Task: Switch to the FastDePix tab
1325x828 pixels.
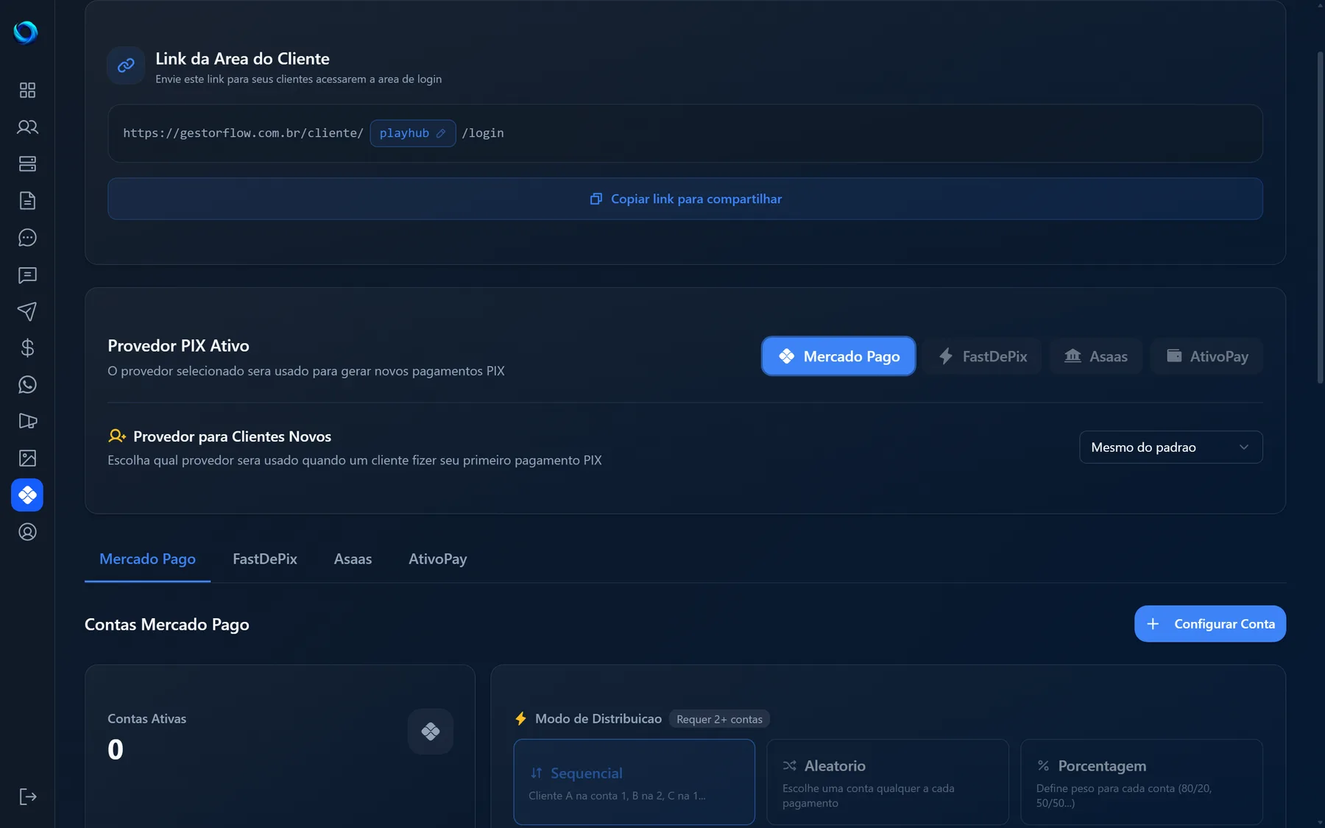Action: (265, 559)
